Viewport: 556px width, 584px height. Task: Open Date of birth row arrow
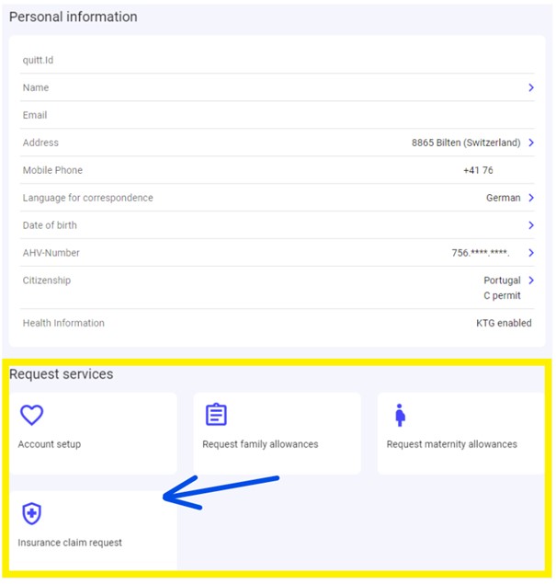tap(531, 225)
